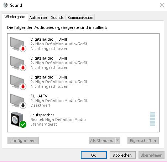
Task: Confirm with the OK button
Action: click(x=94, y=155)
